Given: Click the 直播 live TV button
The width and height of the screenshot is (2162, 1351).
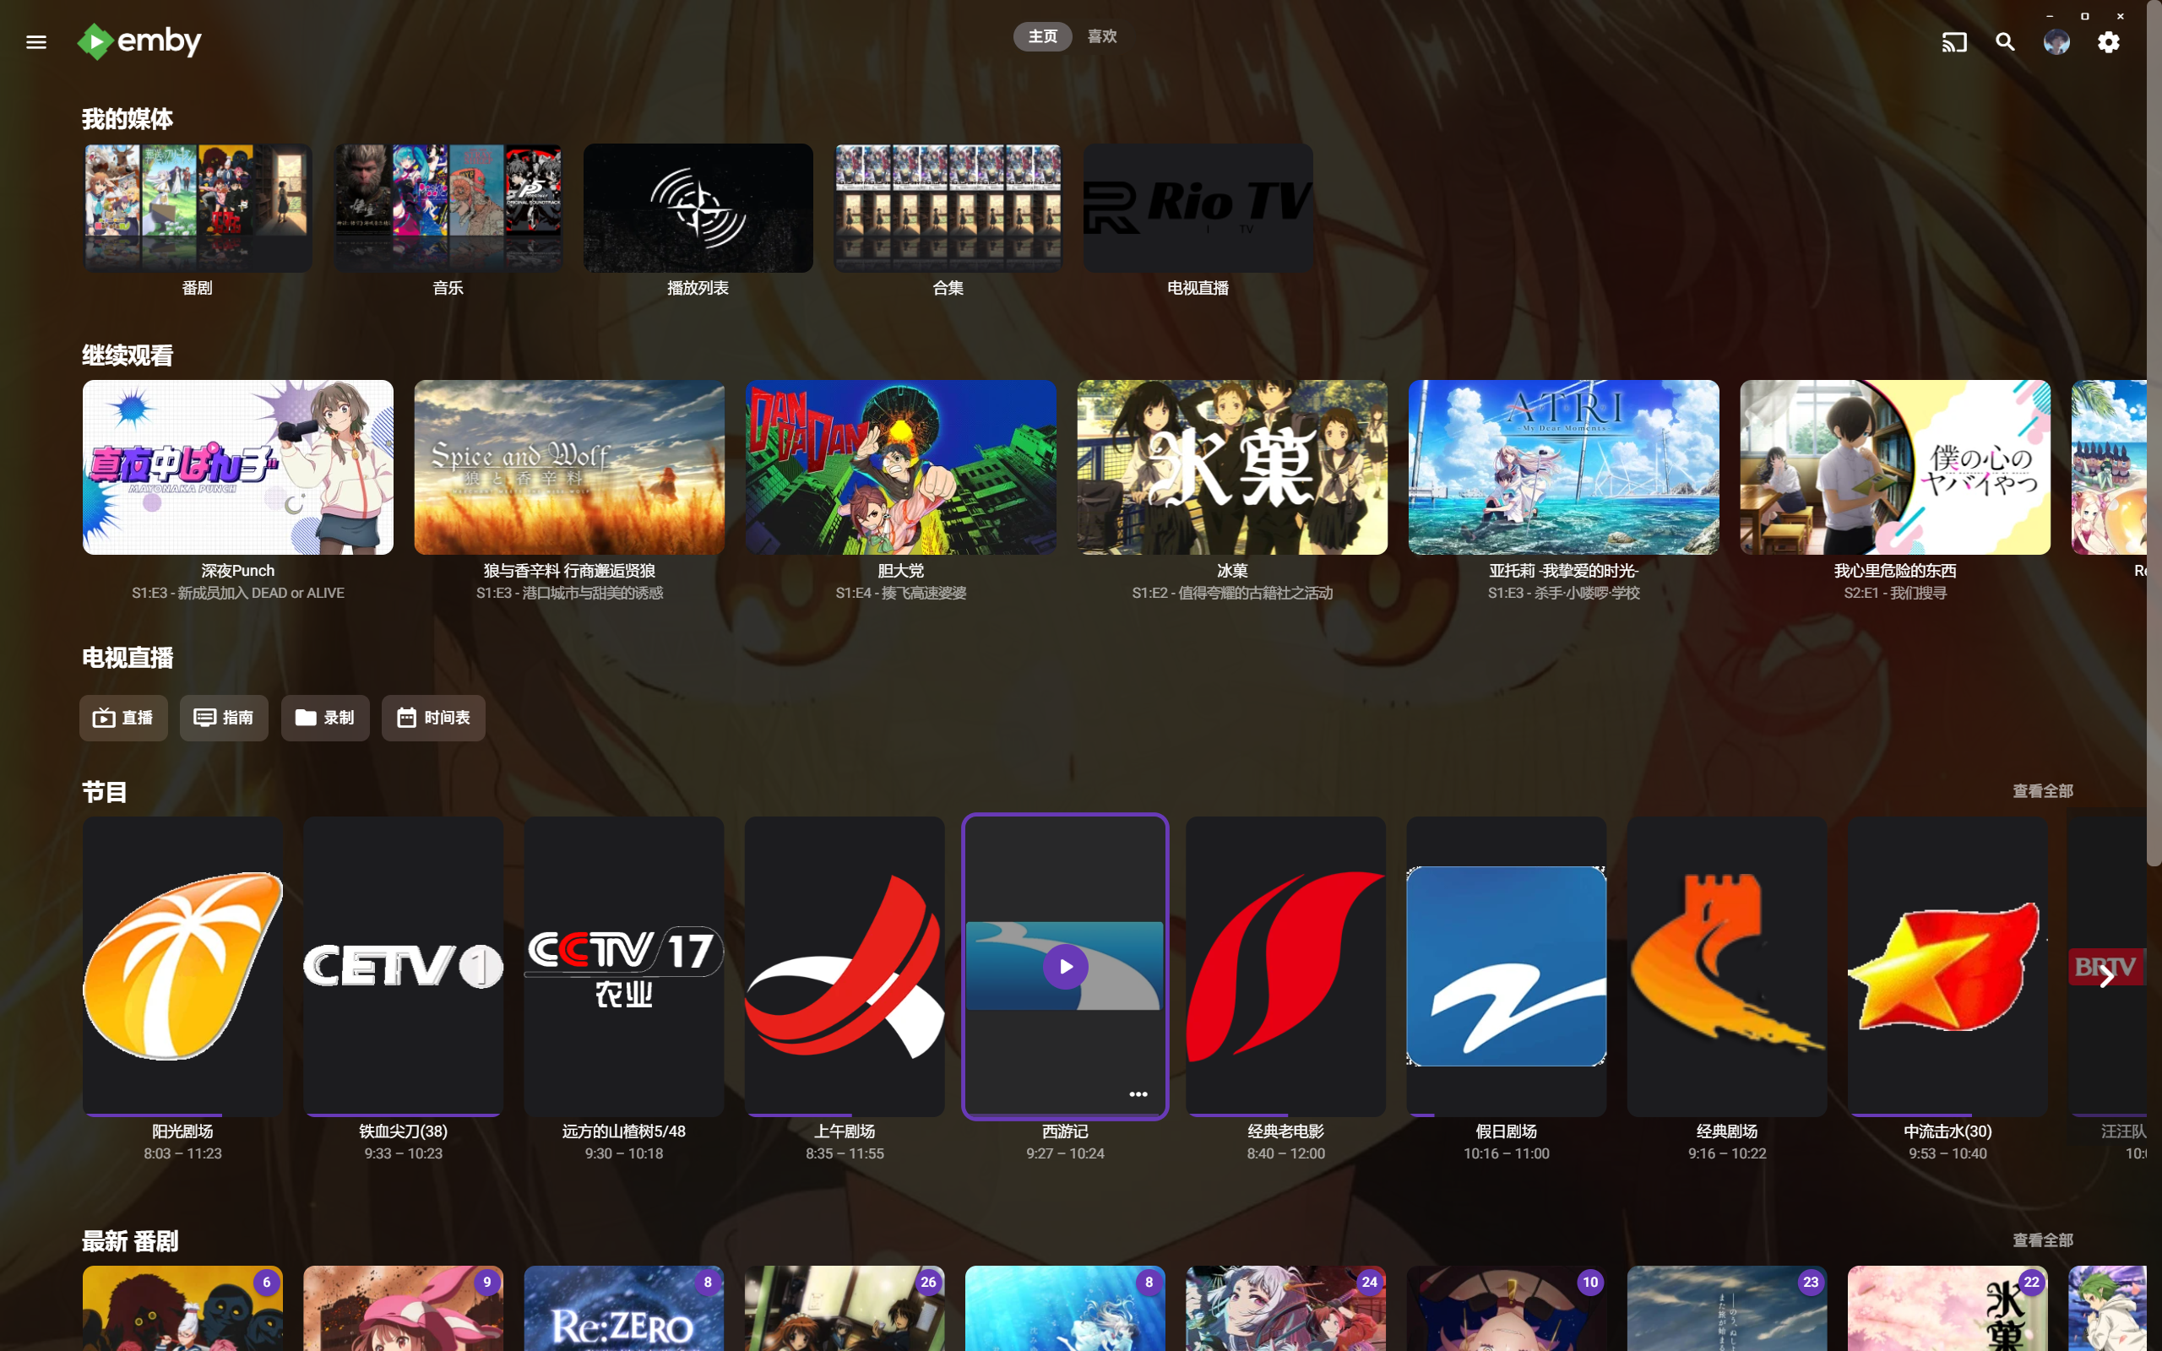Looking at the screenshot, I should click(x=123, y=718).
